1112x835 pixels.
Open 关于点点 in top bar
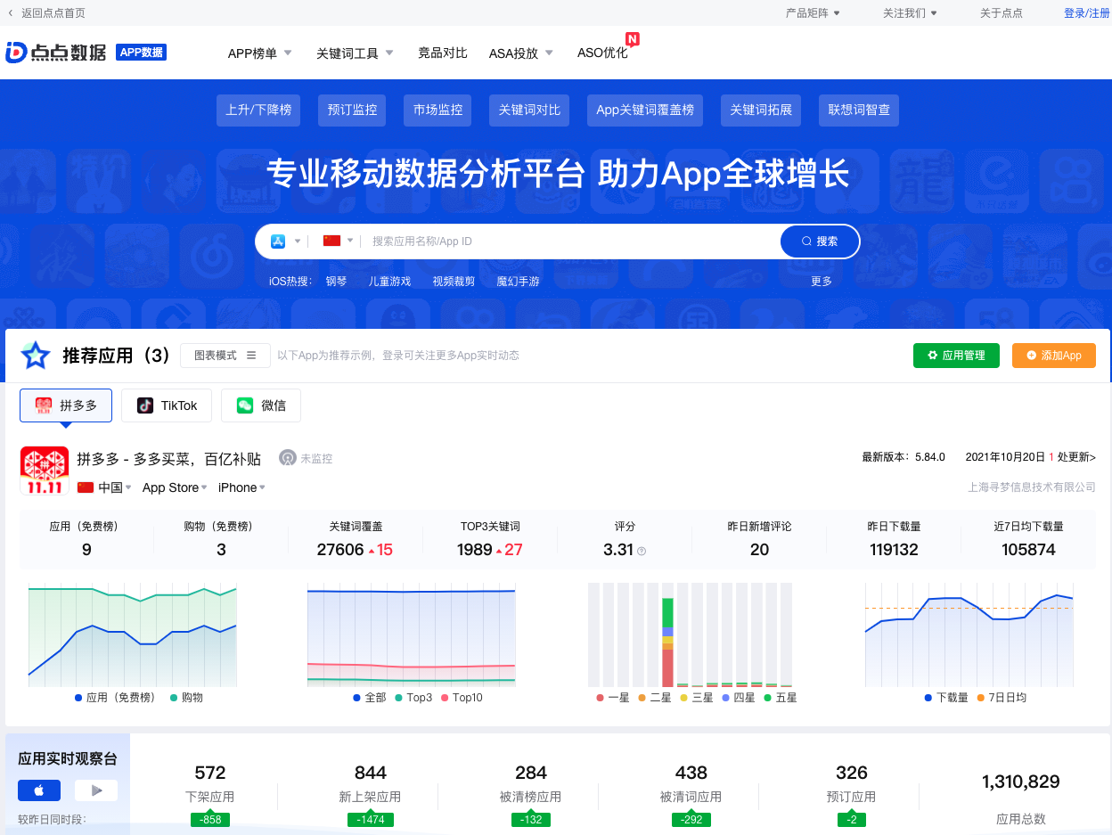click(1002, 13)
